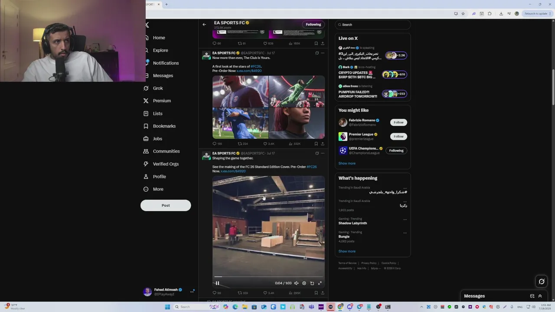Open Chrome extensions puzzle icon

pyautogui.click(x=490, y=13)
